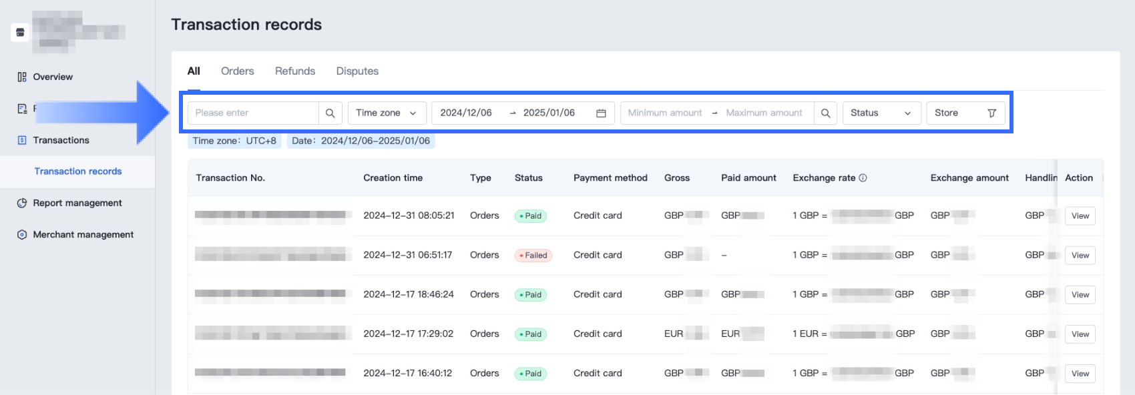
Task: View the transaction created at 2024-12-31 06:51:17
Action: 1080,256
